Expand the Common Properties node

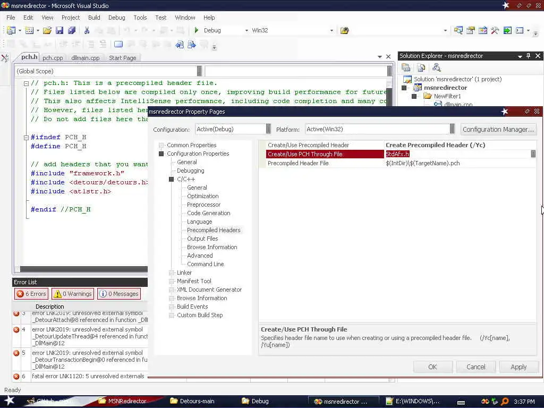coord(161,146)
